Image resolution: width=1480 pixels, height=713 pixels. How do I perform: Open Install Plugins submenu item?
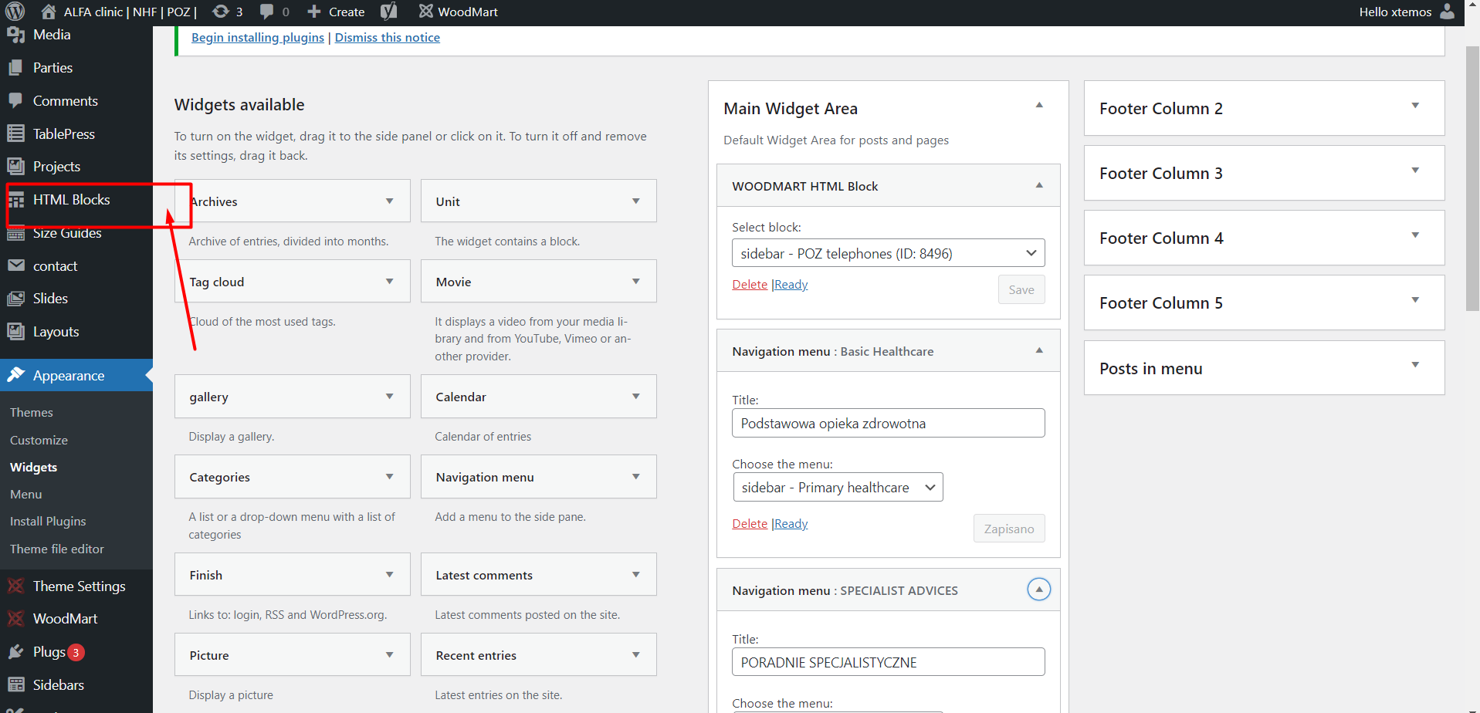pos(48,522)
